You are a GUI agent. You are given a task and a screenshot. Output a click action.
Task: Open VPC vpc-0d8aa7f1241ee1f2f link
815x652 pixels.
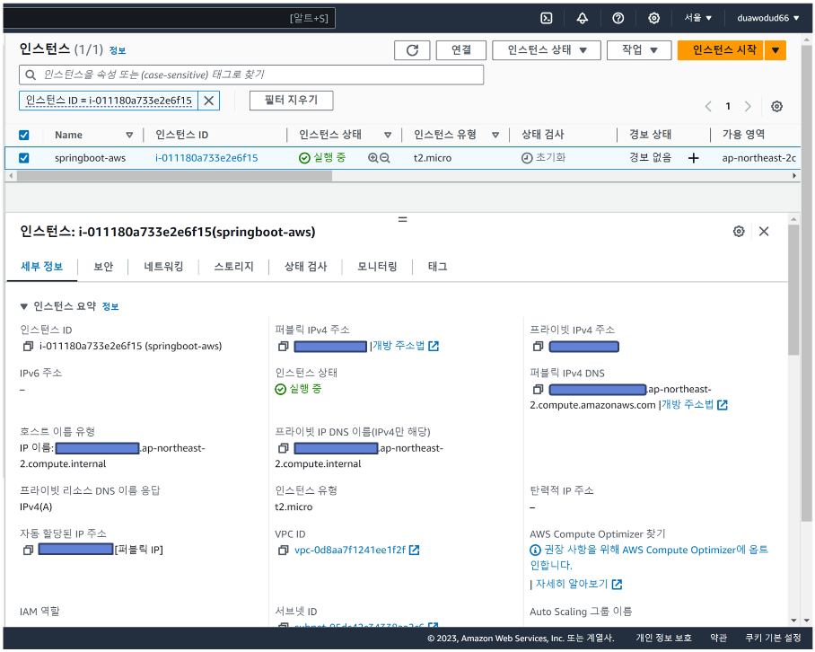356,551
